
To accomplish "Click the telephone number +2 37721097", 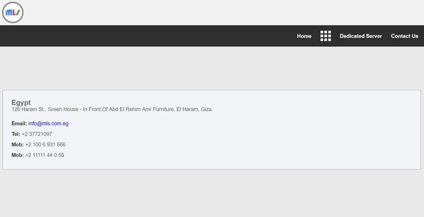I will tap(37, 134).
